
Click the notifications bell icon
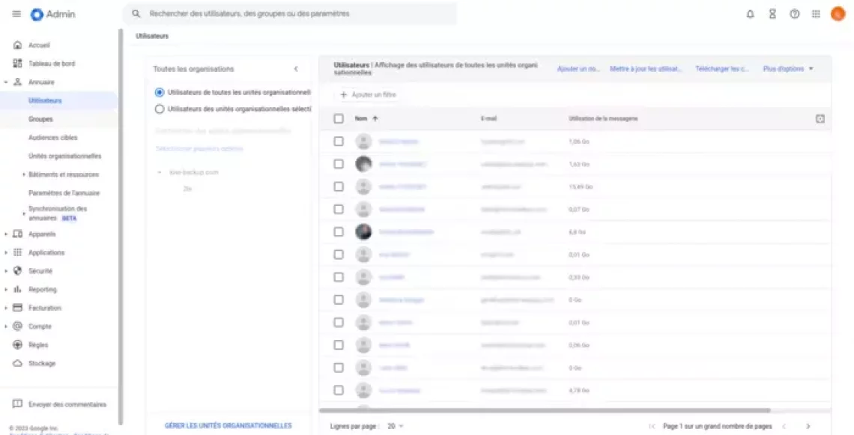pyautogui.click(x=750, y=14)
